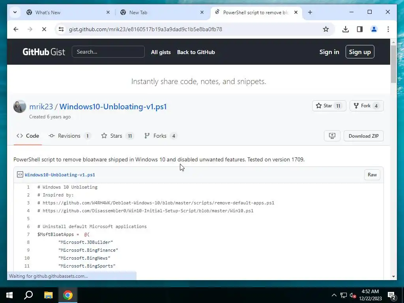This screenshot has height=303, width=404.
Task: Click Download ZIP button
Action: tap(363, 136)
